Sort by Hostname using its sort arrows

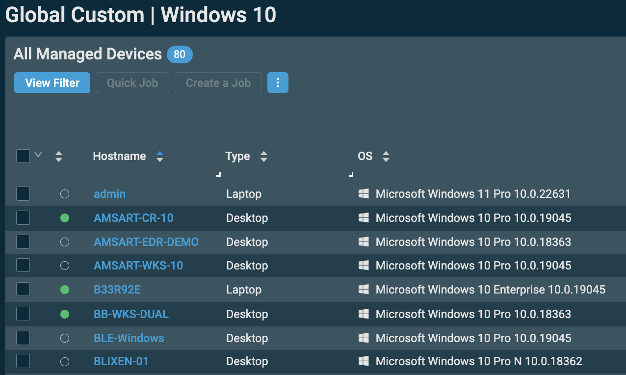point(159,157)
